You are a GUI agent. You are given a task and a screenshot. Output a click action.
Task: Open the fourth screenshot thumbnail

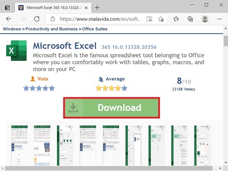pyautogui.click(x=88, y=145)
